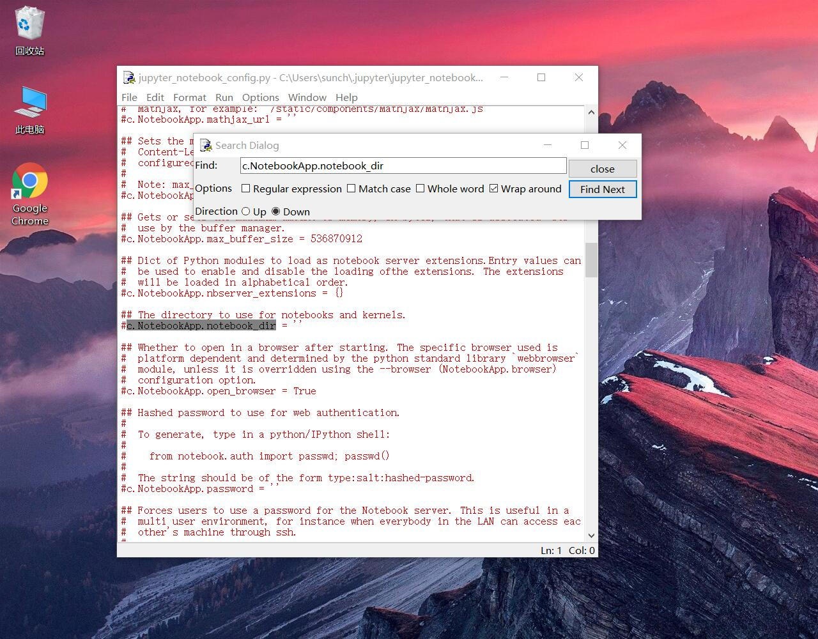818x639 pixels.
Task: Click the close button in Search Dialog
Action: (x=603, y=169)
